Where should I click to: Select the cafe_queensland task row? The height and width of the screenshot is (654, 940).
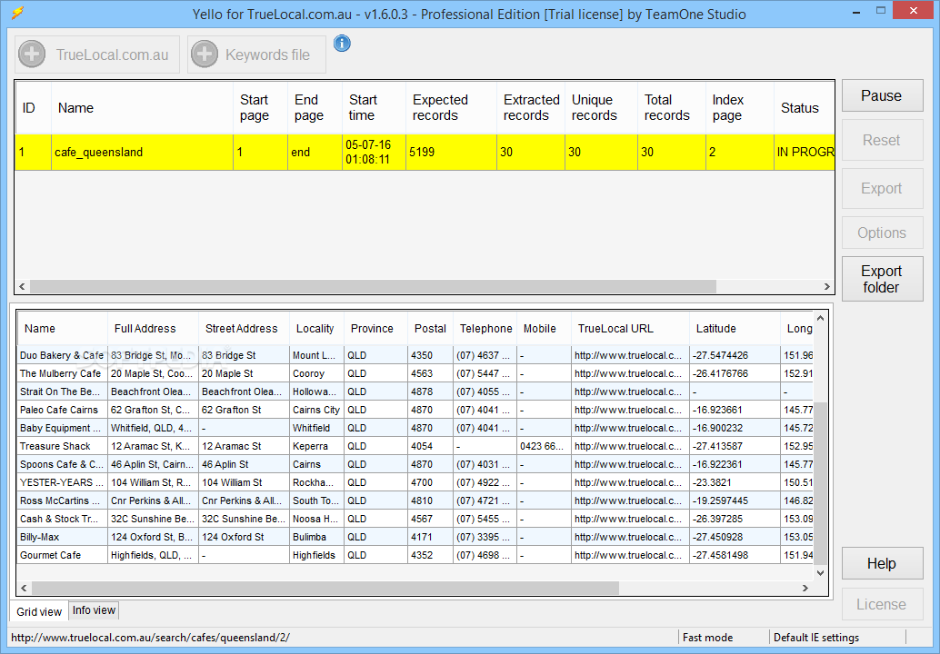[425, 152]
